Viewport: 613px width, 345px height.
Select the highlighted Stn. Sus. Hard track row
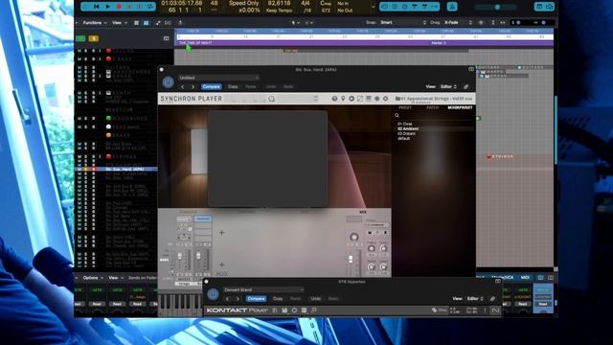(116, 170)
